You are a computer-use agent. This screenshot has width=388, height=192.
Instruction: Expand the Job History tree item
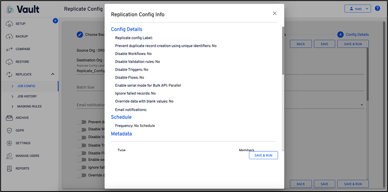[x=12, y=96]
